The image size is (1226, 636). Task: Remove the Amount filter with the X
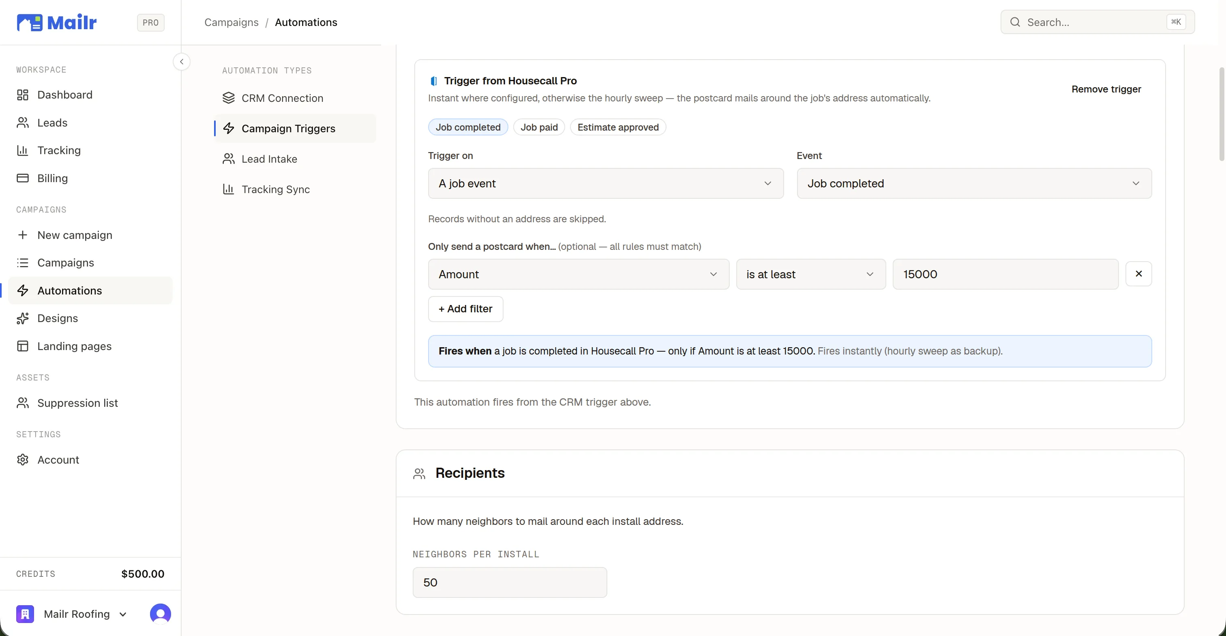tap(1138, 274)
